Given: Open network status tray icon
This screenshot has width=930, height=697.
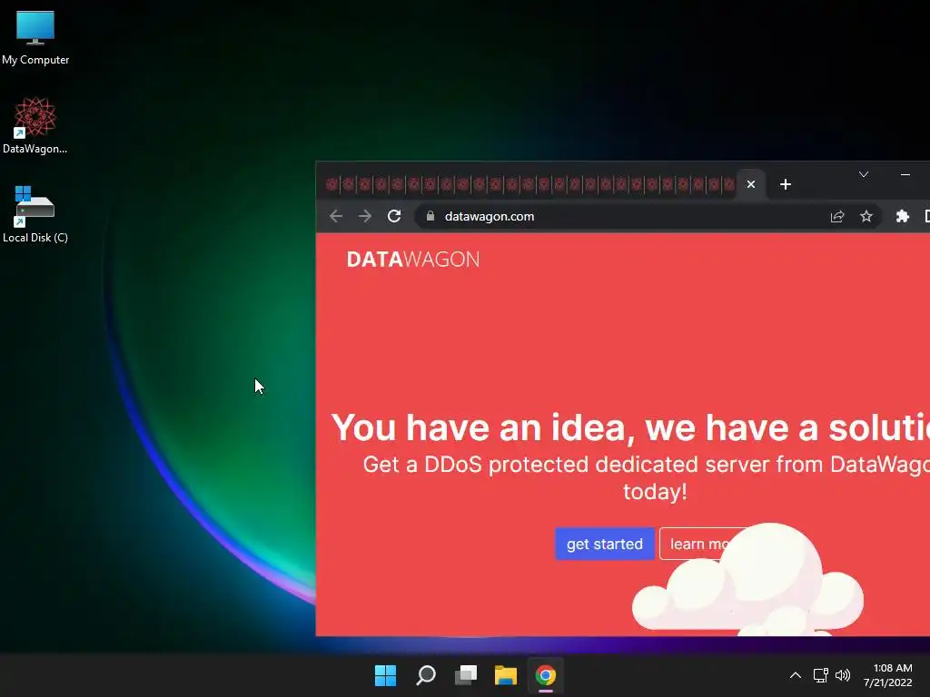Looking at the screenshot, I should tap(820, 675).
